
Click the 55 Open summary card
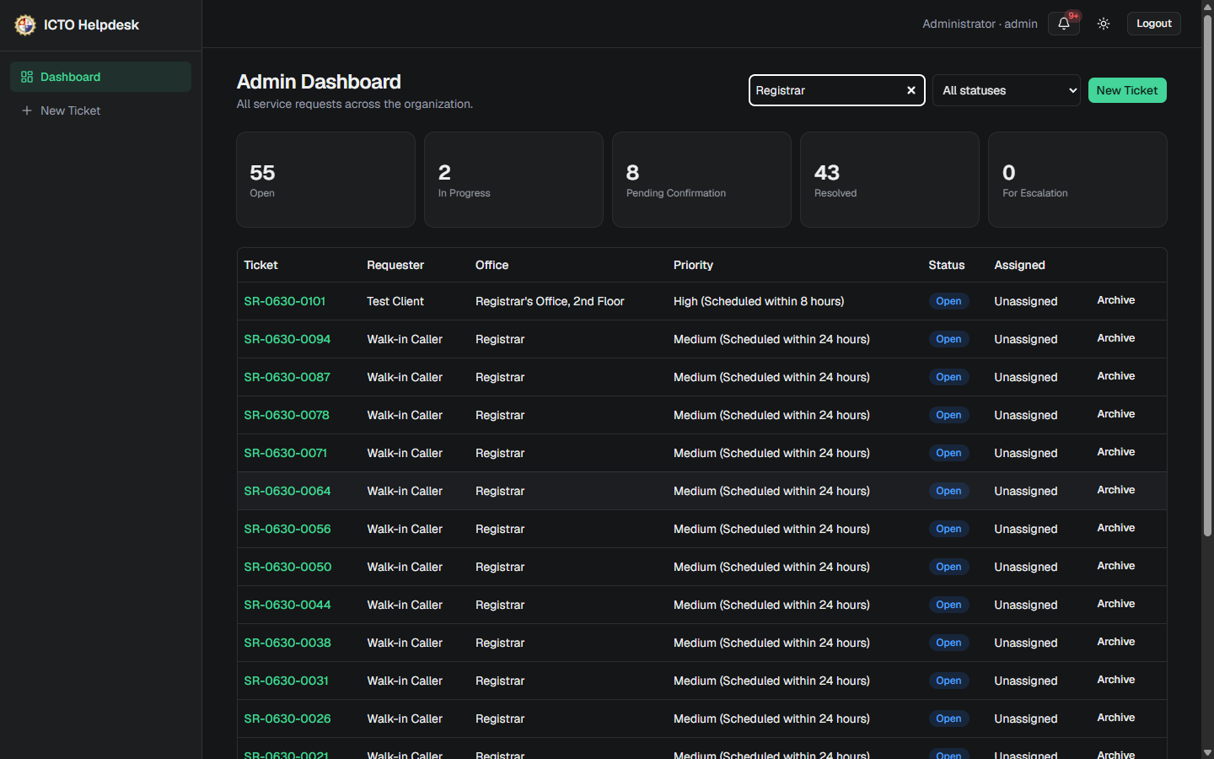(326, 180)
